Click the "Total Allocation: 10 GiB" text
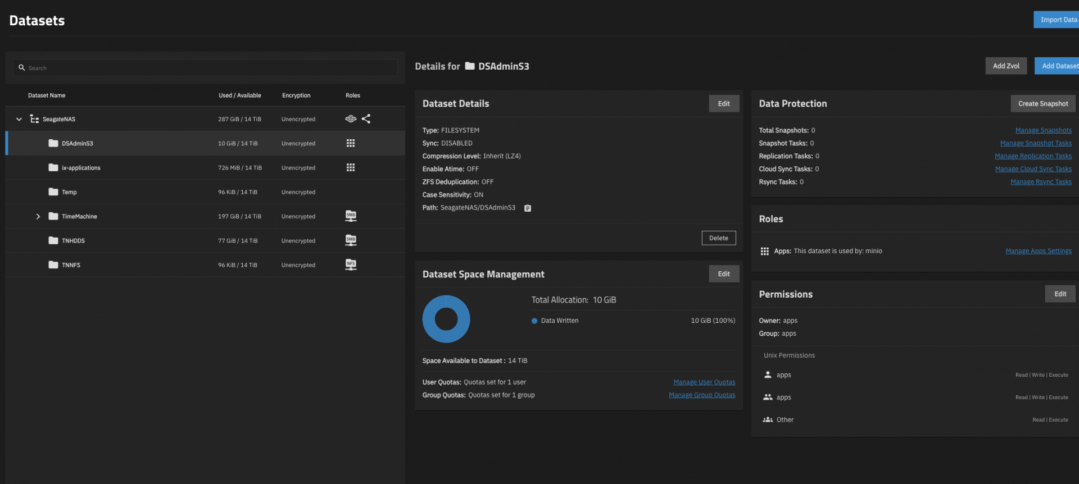Screen dimensions: 1079x484 pos(574,300)
